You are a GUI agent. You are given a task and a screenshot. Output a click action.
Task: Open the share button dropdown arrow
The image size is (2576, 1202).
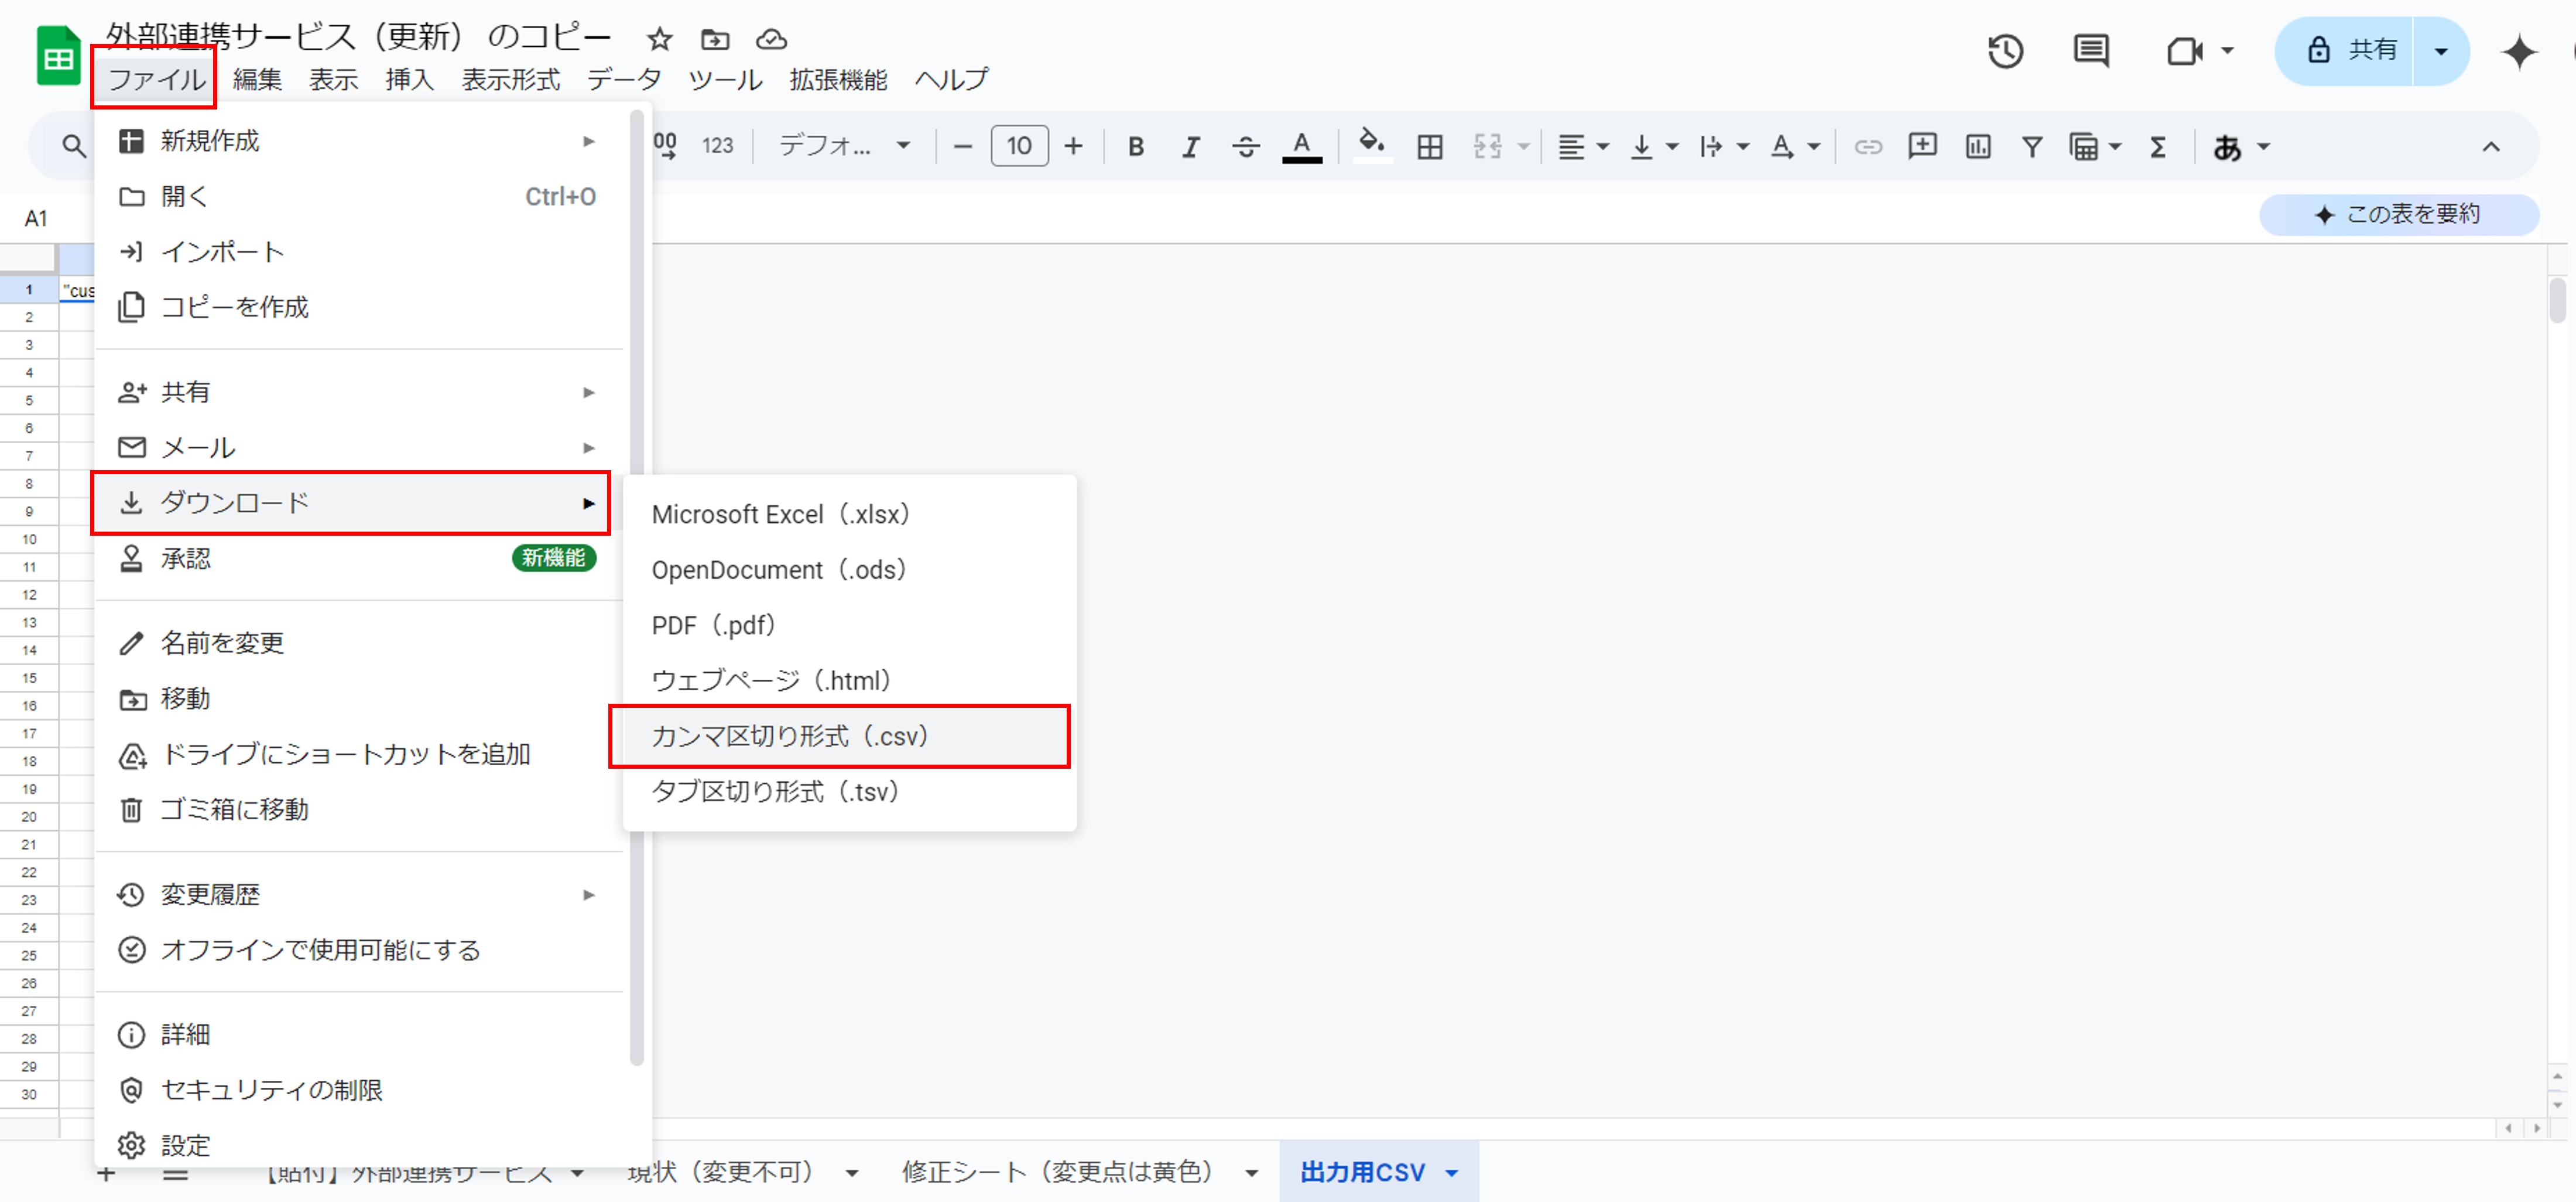(x=2440, y=51)
